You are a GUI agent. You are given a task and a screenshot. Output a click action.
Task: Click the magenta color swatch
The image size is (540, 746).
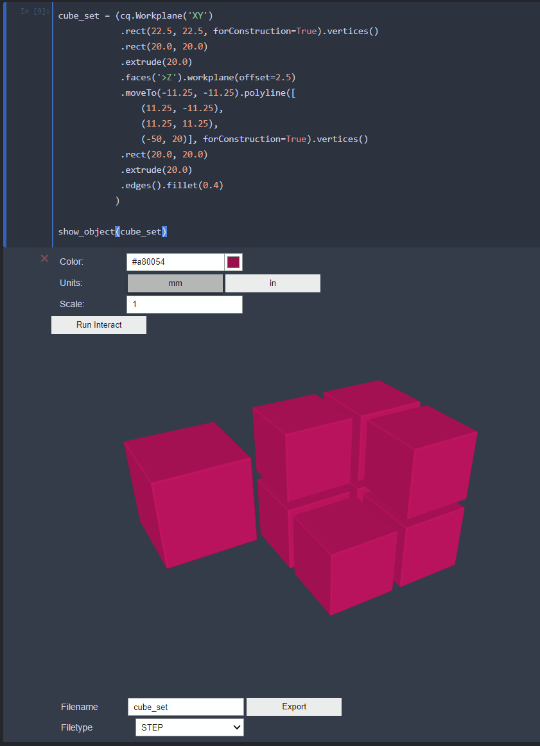pyautogui.click(x=233, y=262)
